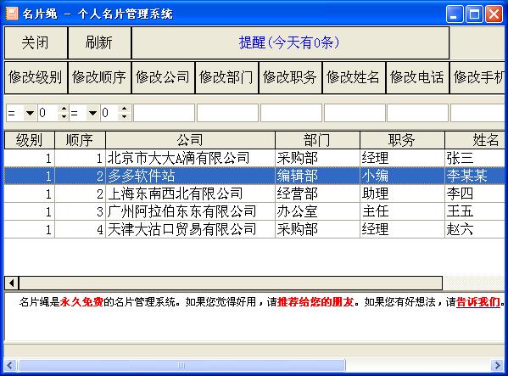Click the grid's left scroll arrow
This screenshot has height=376, width=508.
[x=12, y=283]
